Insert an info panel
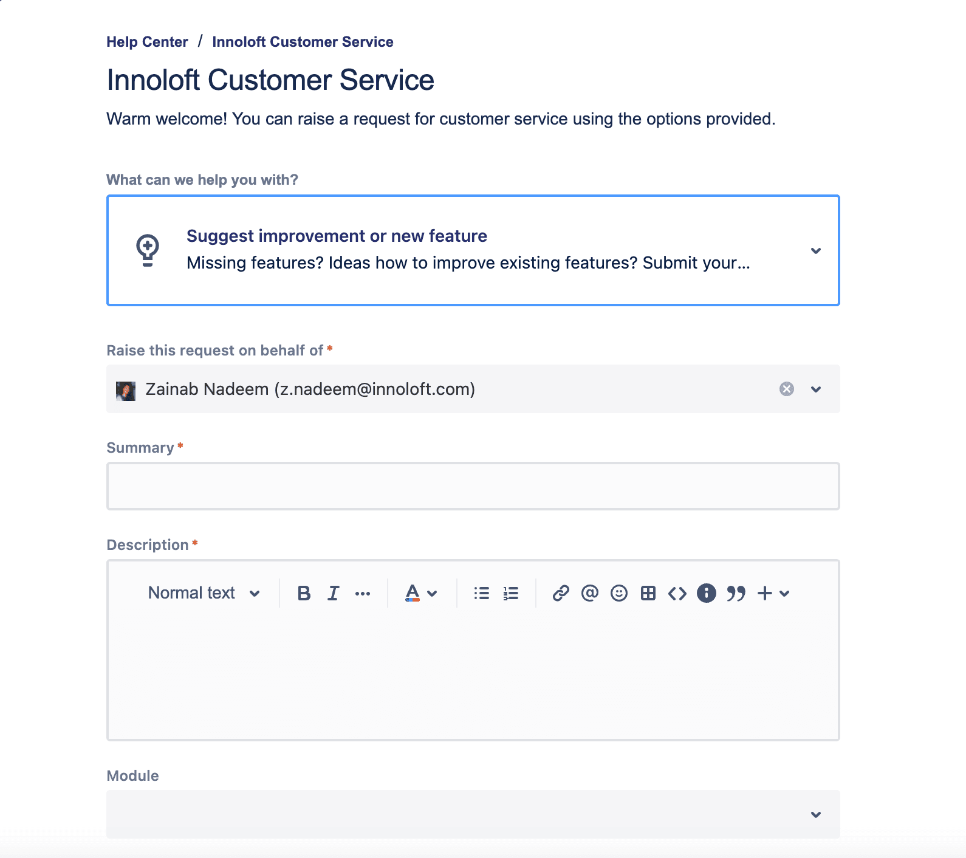Image resolution: width=966 pixels, height=858 pixels. [x=706, y=593]
